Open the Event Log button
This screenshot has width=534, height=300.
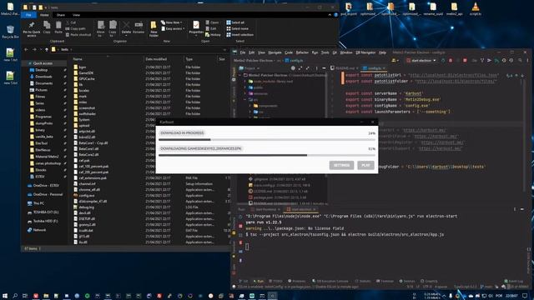[513, 282]
